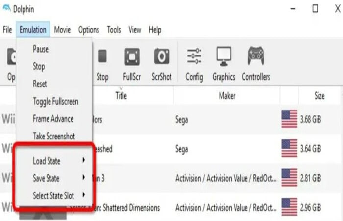Choose Toggle Fullscreen in the Emulation menu
The height and width of the screenshot is (221, 343).
pos(55,102)
